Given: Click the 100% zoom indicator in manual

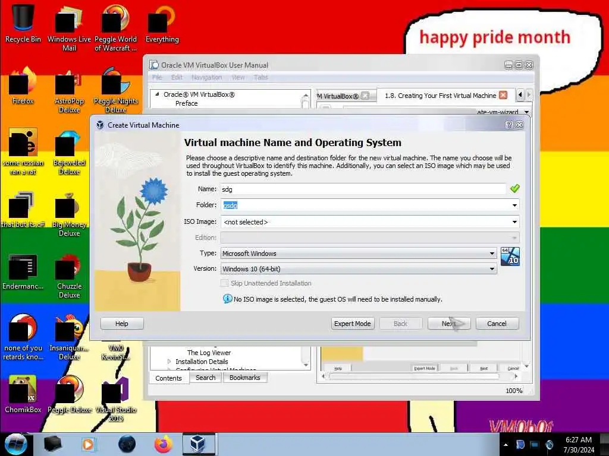Looking at the screenshot, I should coord(514,391).
